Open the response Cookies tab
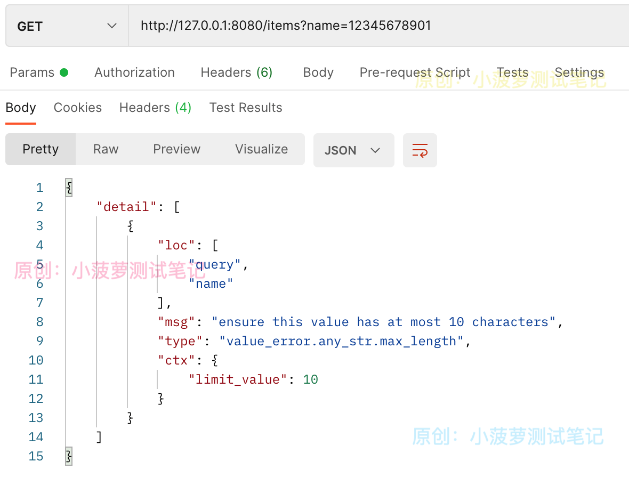Image resolution: width=629 pixels, height=486 pixels. coord(78,108)
